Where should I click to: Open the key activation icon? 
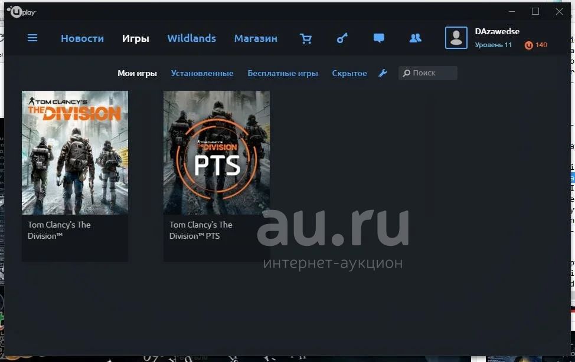pos(342,38)
